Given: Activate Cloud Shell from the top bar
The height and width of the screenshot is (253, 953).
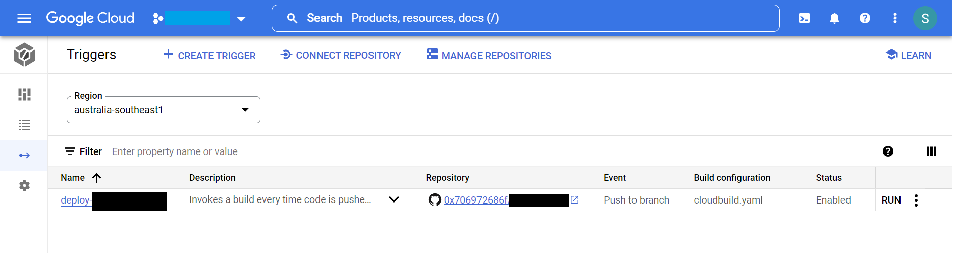Looking at the screenshot, I should (x=804, y=18).
